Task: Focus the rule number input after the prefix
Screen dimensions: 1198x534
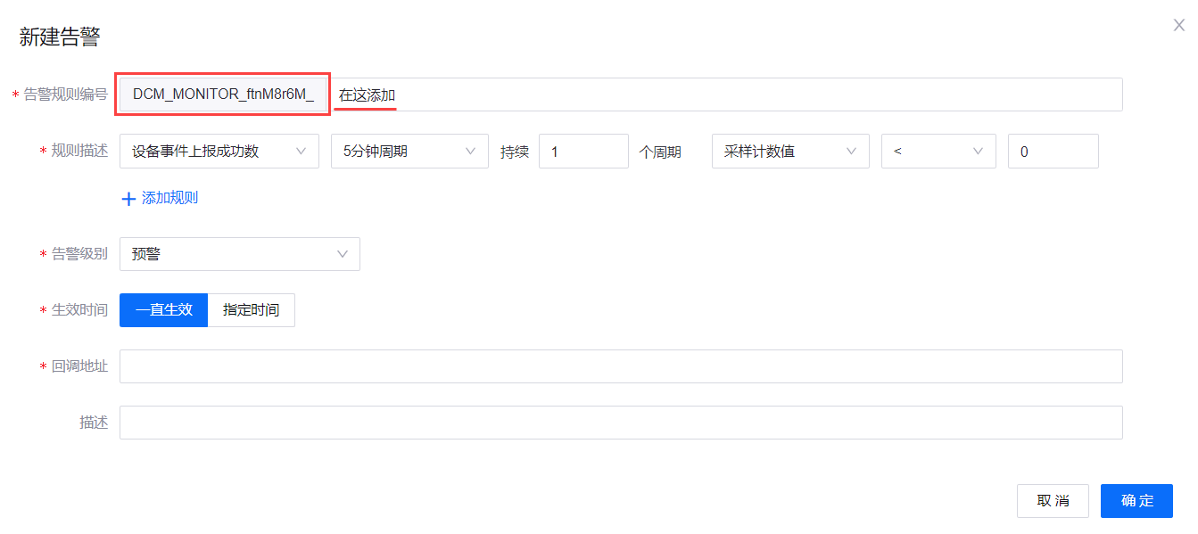Action: click(x=727, y=94)
